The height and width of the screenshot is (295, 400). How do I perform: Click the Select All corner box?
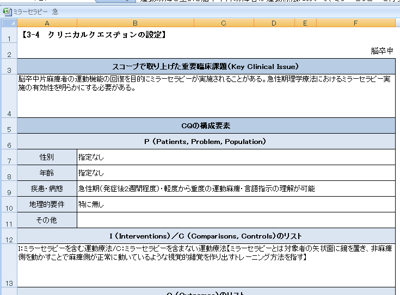point(9,23)
